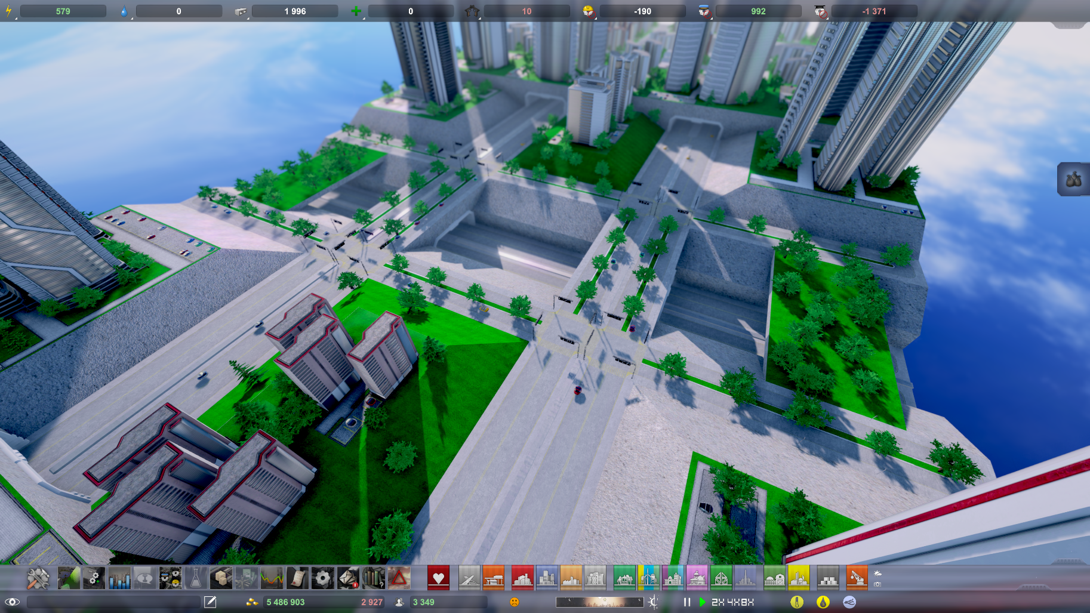Toggle the day-night cycle sun-moon icon

click(654, 602)
